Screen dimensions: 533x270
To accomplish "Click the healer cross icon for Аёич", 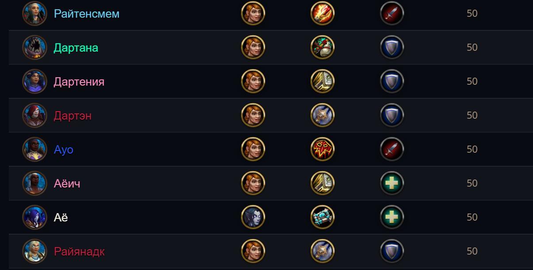I will pyautogui.click(x=392, y=183).
